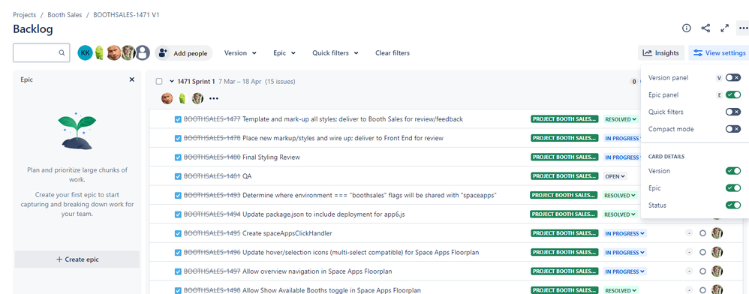Click the first assignee avatar under the 1471 Sprint 1 header
Viewport: 749px width, 294px height.
[167, 99]
